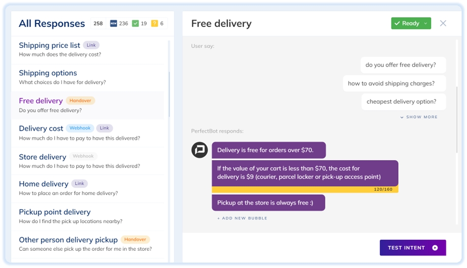The image size is (467, 268).
Task: Show all 258 responses count filter
Action: pyautogui.click(x=98, y=24)
